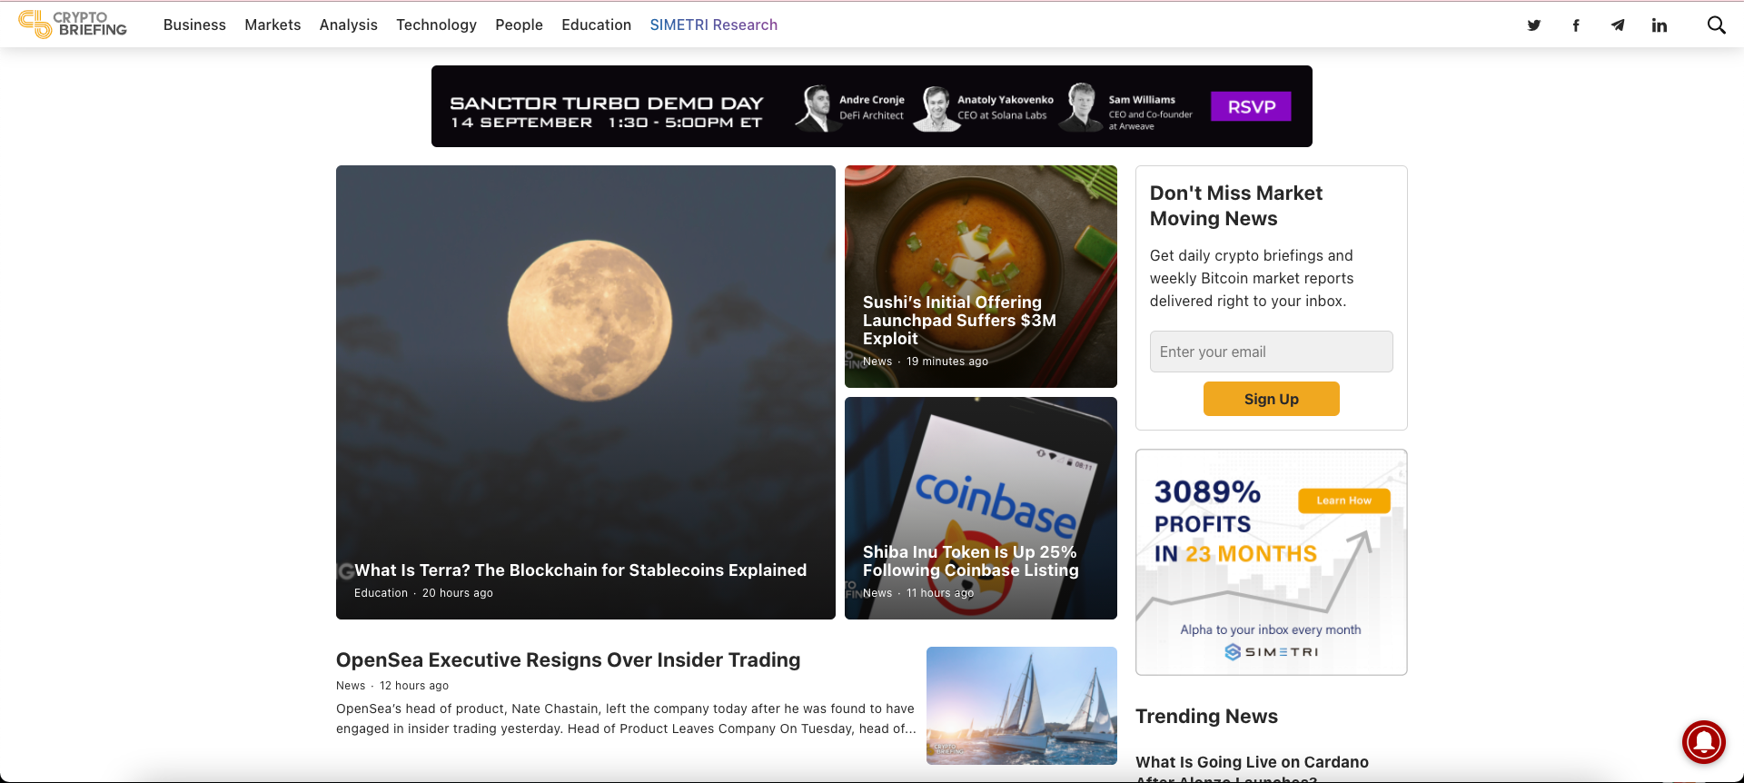The height and width of the screenshot is (783, 1744).
Task: Click the red notification bell icon
Action: coord(1704,742)
